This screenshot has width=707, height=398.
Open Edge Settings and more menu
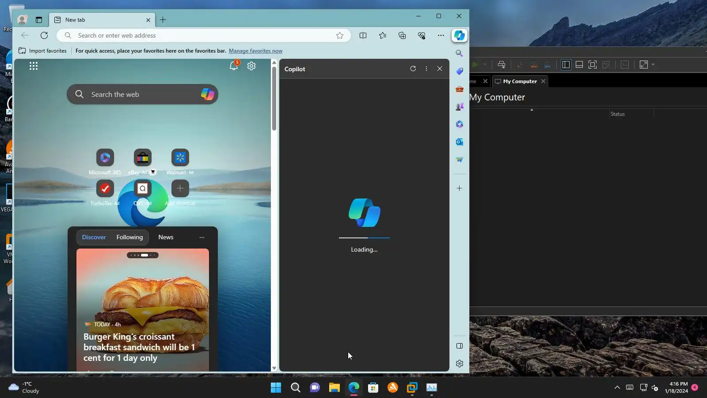[x=441, y=35]
